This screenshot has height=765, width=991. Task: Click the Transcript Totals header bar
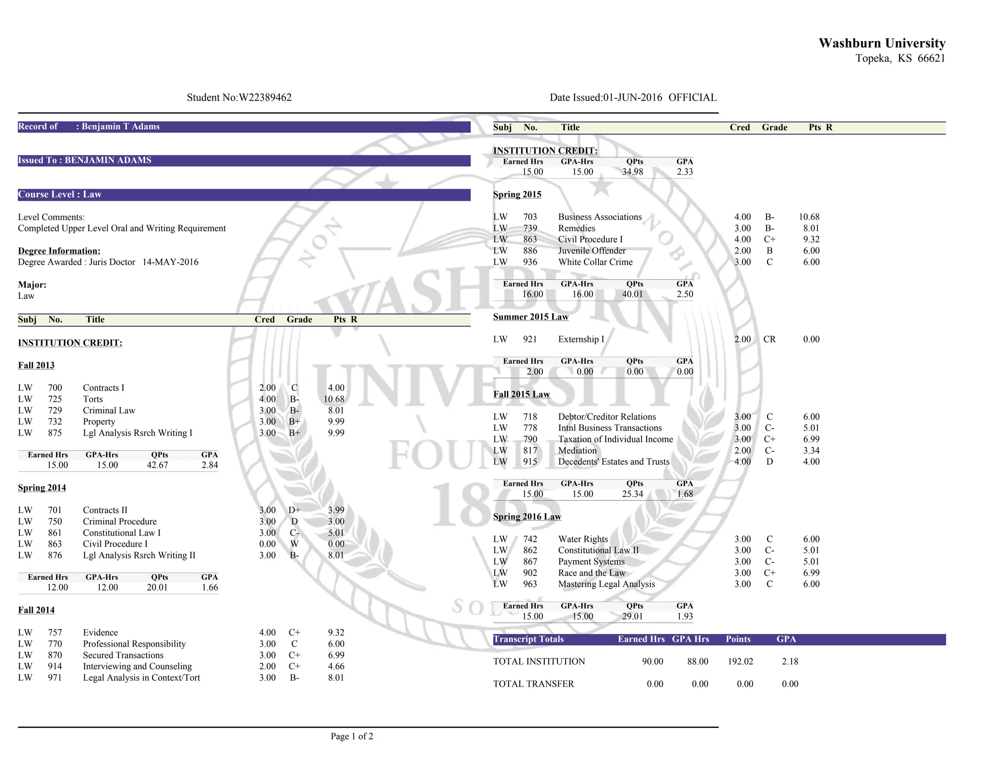(x=719, y=639)
